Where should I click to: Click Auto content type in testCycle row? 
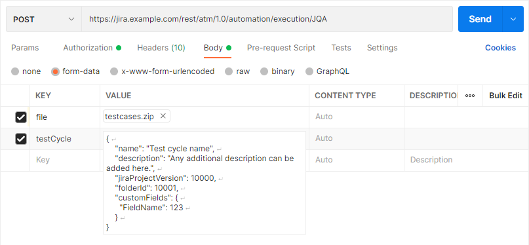356,138
